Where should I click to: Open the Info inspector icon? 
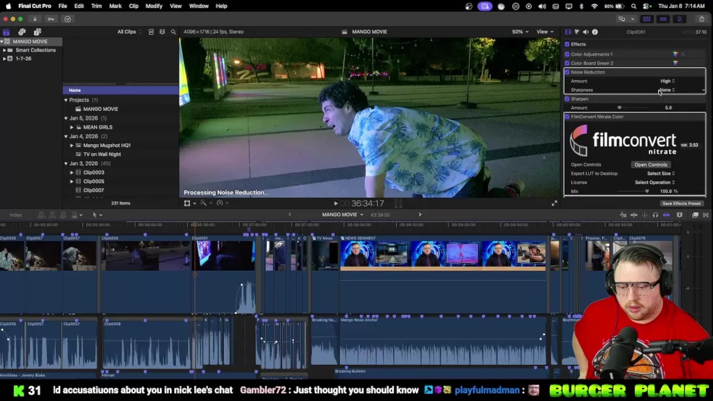click(x=595, y=32)
